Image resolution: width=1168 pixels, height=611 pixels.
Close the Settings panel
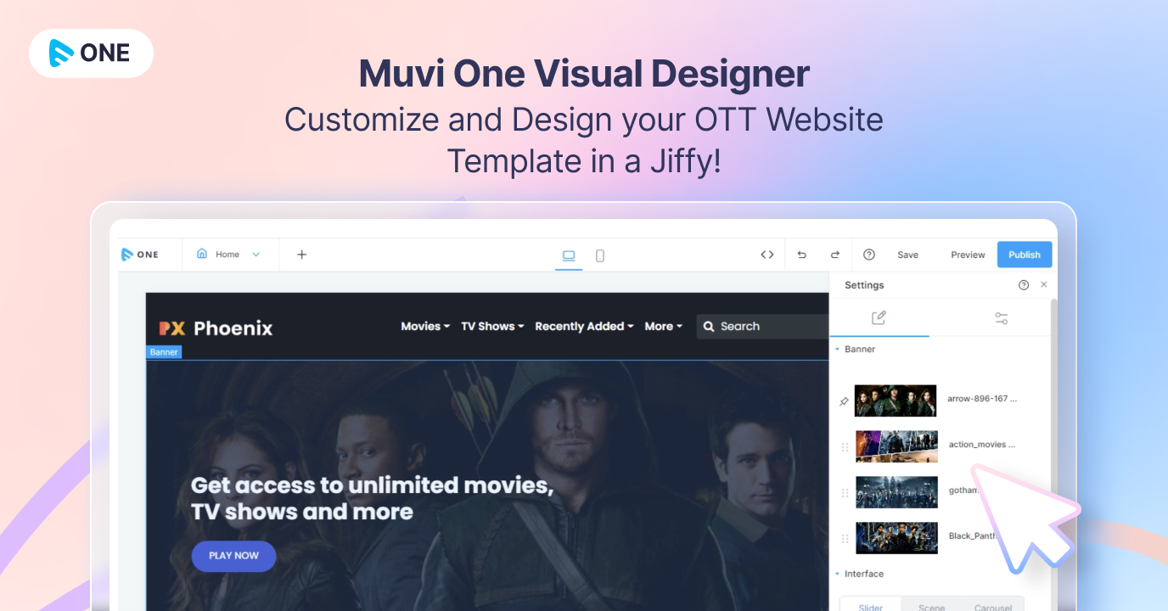(x=1044, y=285)
